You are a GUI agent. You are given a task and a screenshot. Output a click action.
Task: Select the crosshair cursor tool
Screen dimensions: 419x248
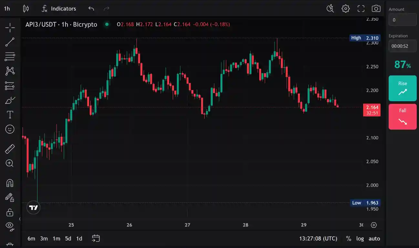[x=10, y=28]
